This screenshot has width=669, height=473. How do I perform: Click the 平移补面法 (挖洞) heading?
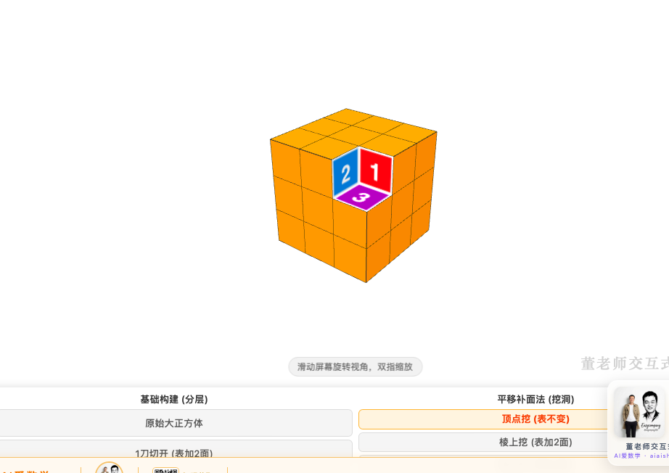[x=535, y=399]
